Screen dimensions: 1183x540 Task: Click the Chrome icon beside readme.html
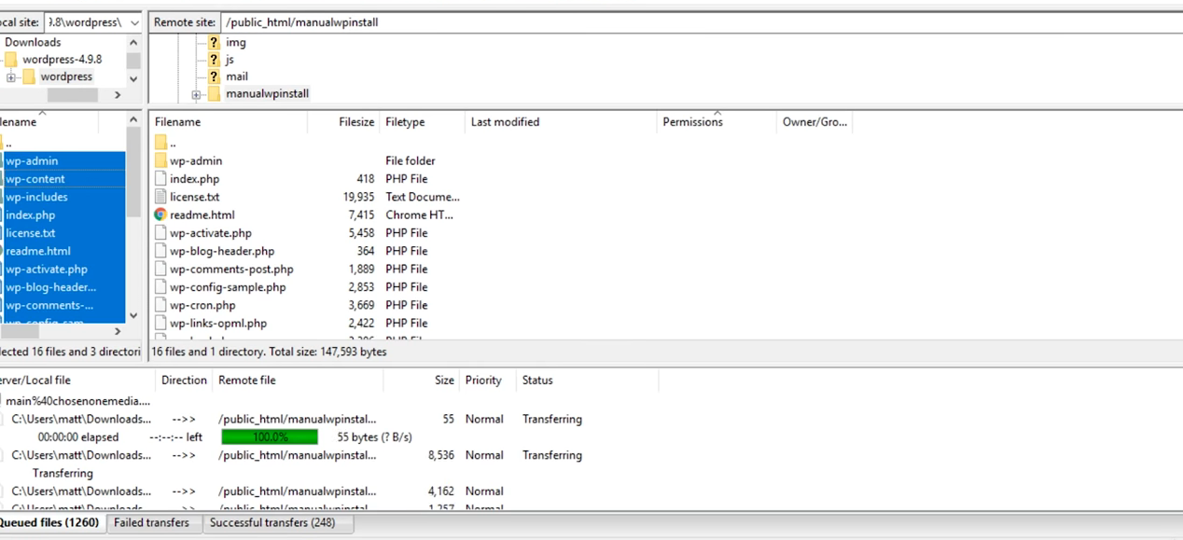160,215
